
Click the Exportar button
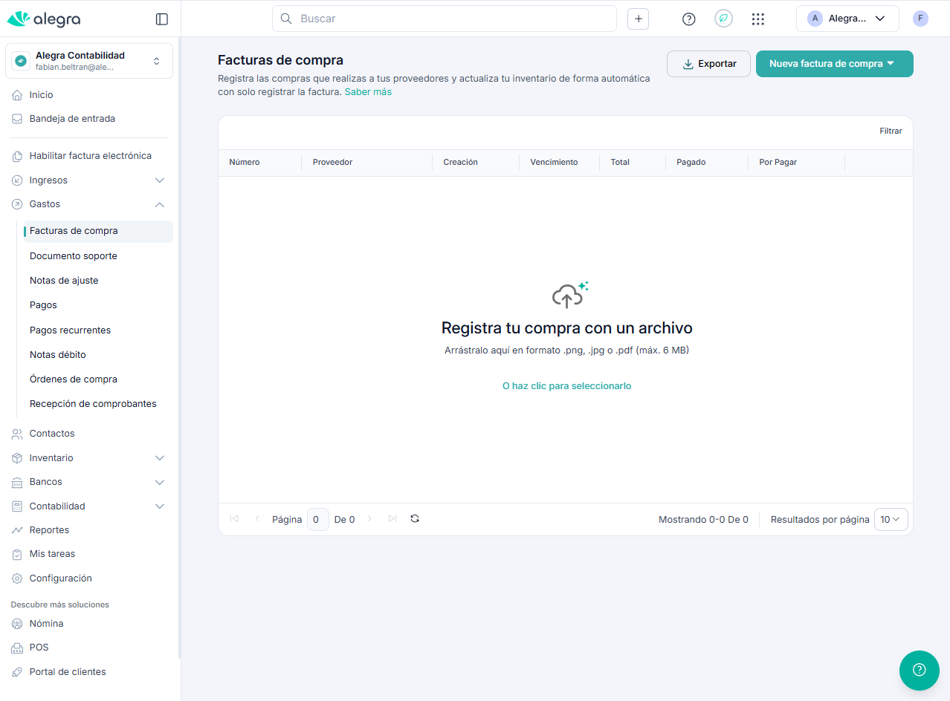coord(708,64)
